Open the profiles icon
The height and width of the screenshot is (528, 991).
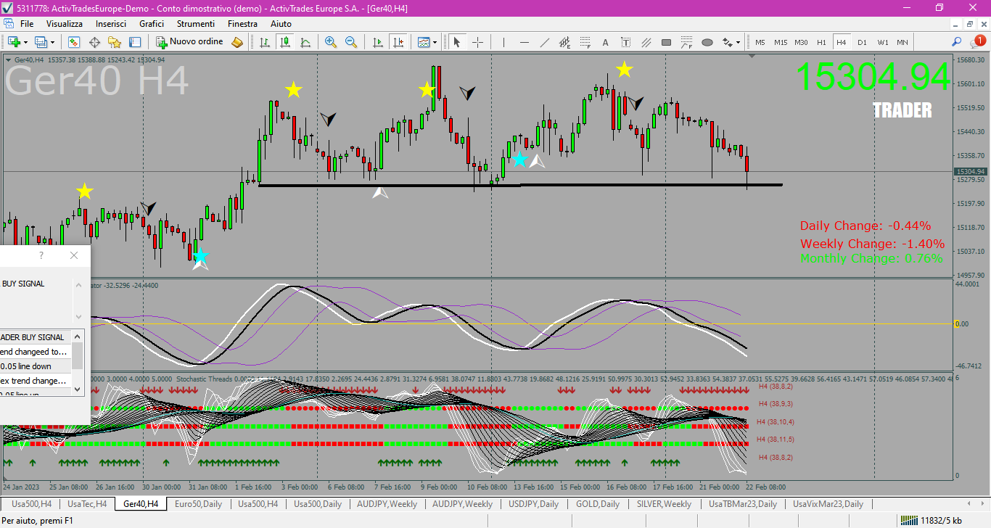pos(41,42)
